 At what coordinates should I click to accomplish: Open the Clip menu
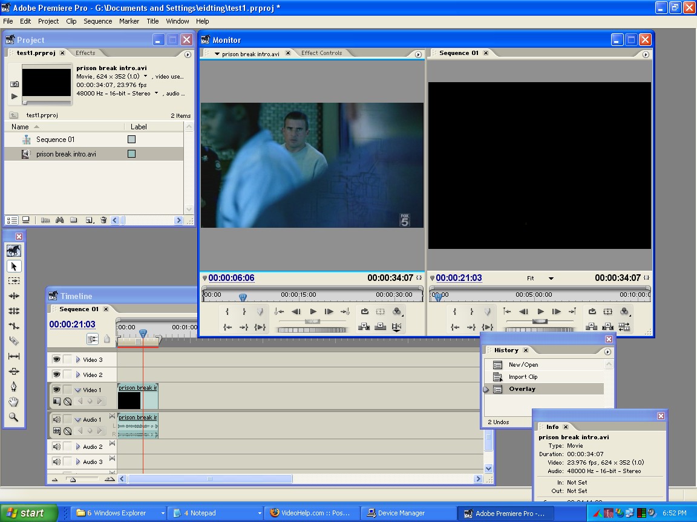pyautogui.click(x=71, y=21)
